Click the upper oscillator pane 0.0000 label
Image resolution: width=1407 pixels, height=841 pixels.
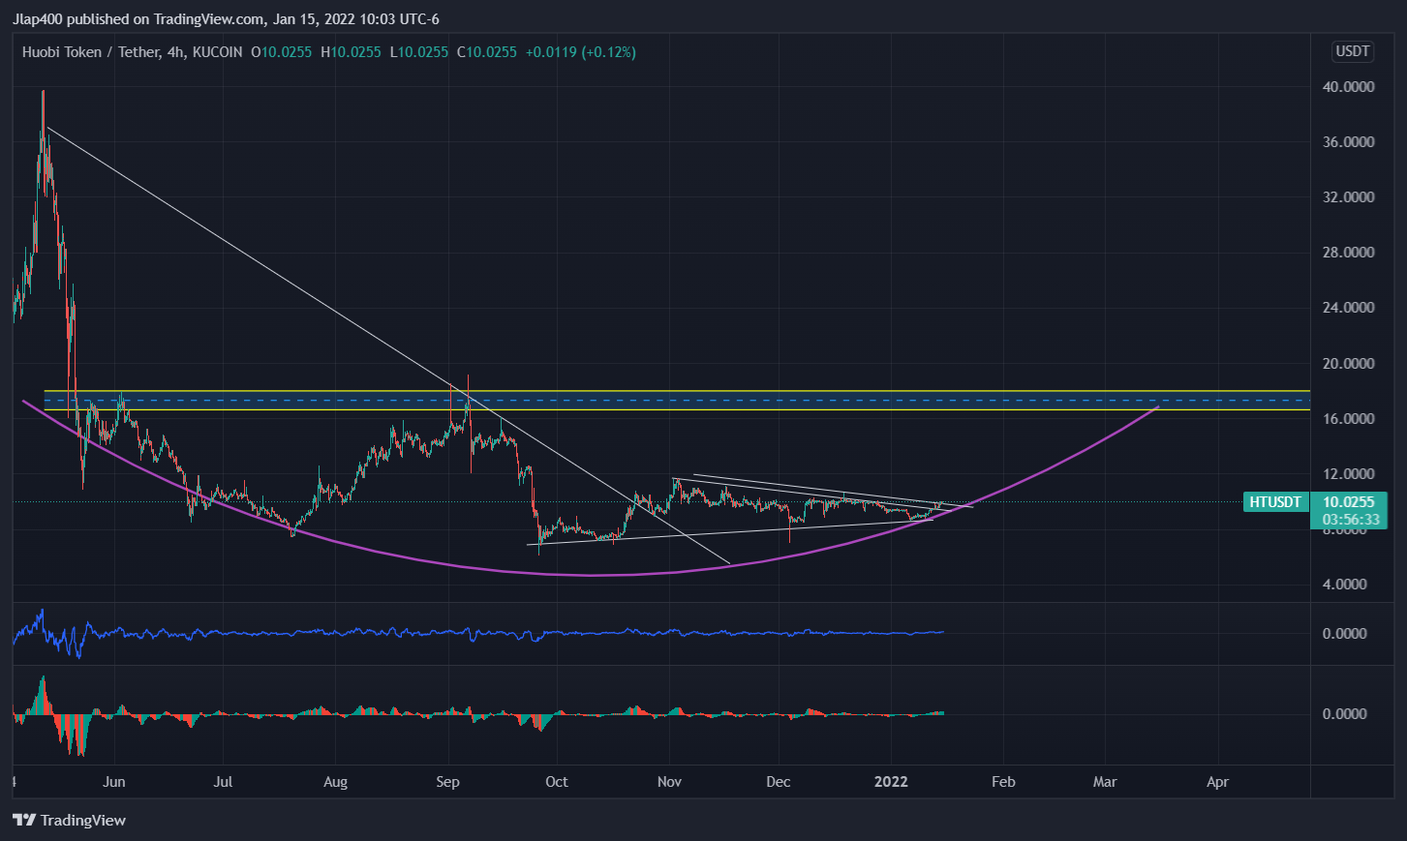tap(1345, 633)
